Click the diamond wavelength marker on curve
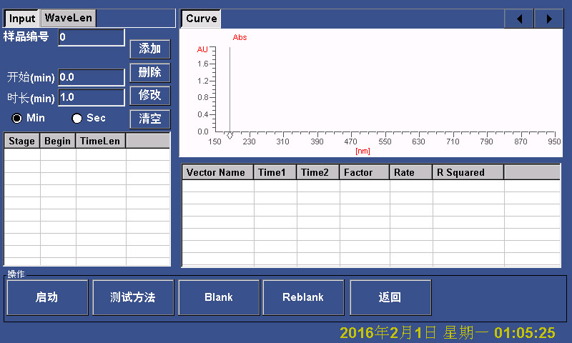The image size is (572, 343). (230, 135)
